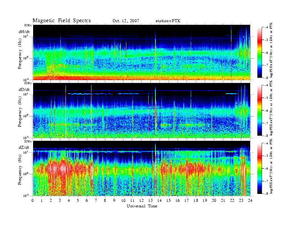Click the color scale bar beside dD/dt plot
This screenshot has height=230, width=298.
pos(259,110)
